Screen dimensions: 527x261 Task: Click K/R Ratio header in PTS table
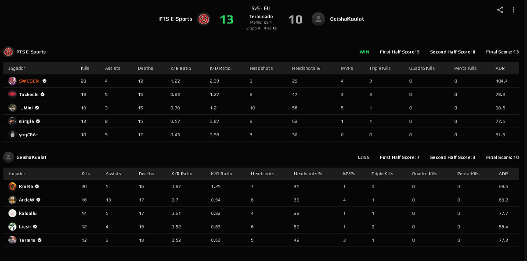(181, 69)
